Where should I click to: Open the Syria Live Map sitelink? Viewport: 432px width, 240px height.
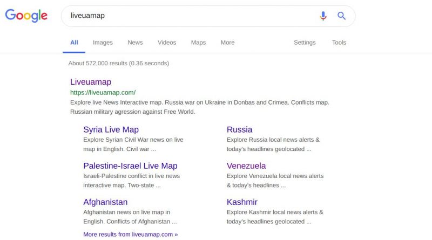[x=111, y=129]
